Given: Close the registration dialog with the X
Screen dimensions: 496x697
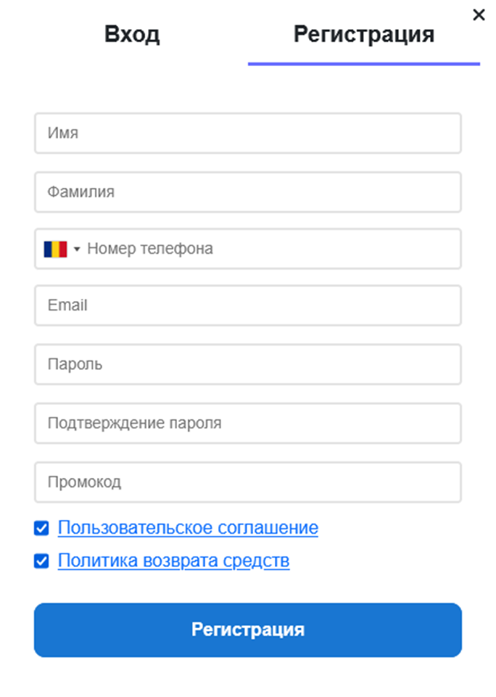Looking at the screenshot, I should 479,15.
